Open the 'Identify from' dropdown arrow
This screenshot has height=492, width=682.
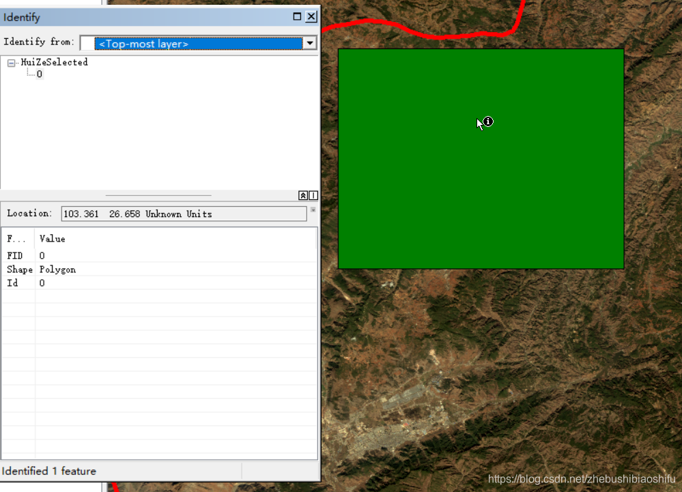click(x=310, y=43)
